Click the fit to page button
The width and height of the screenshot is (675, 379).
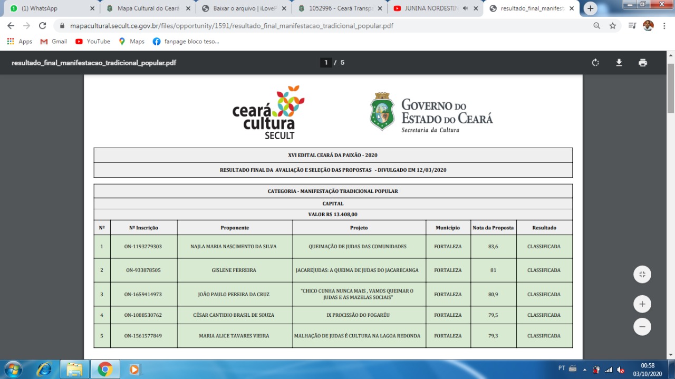point(642,274)
